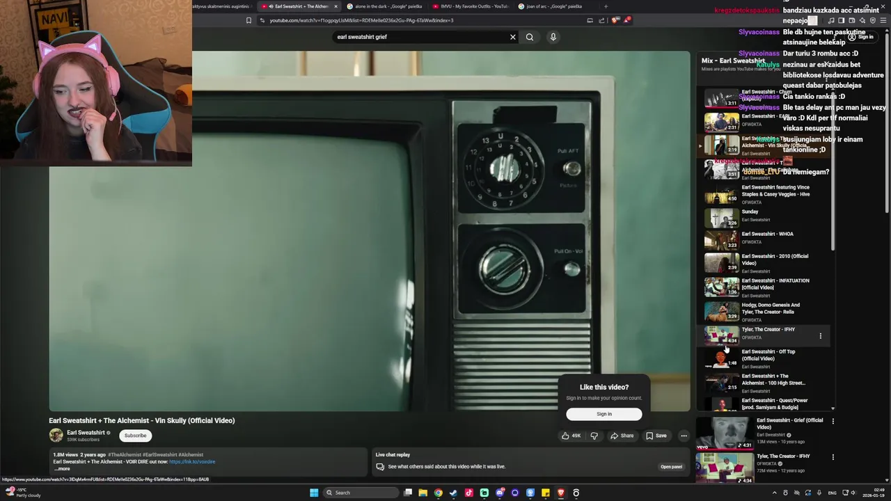Close the Earl Sweatshirt browser tab

(336, 6)
